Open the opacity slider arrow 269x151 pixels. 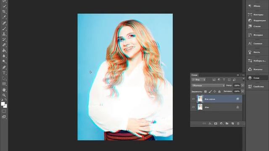click(x=243, y=86)
